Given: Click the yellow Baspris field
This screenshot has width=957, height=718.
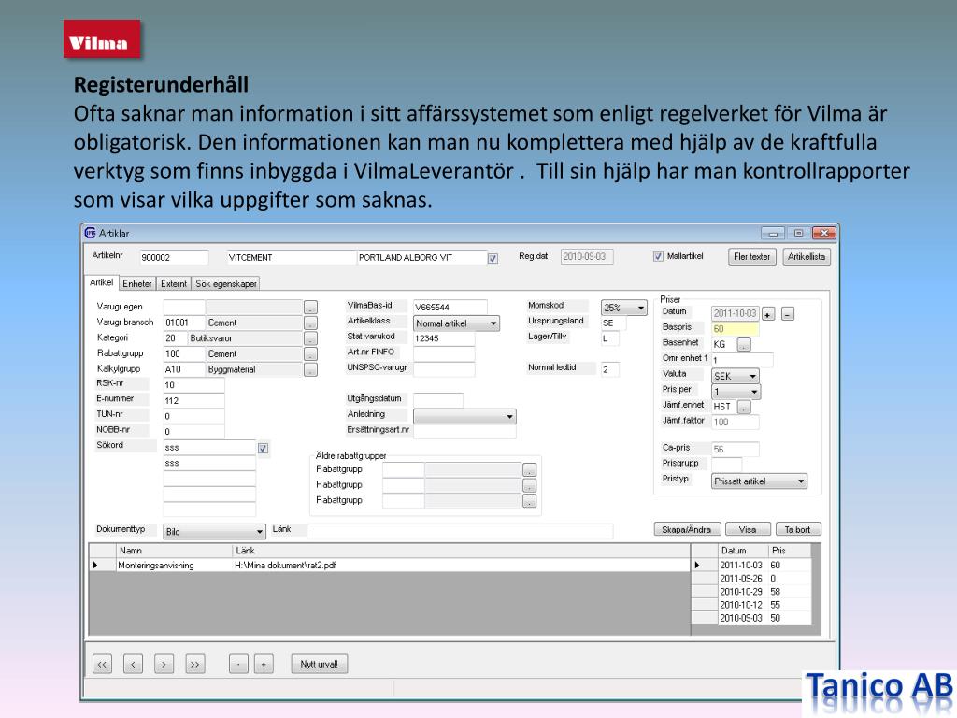Looking at the screenshot, I should point(735,329).
